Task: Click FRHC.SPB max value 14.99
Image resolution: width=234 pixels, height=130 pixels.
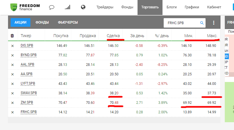Action: coord(212,112)
